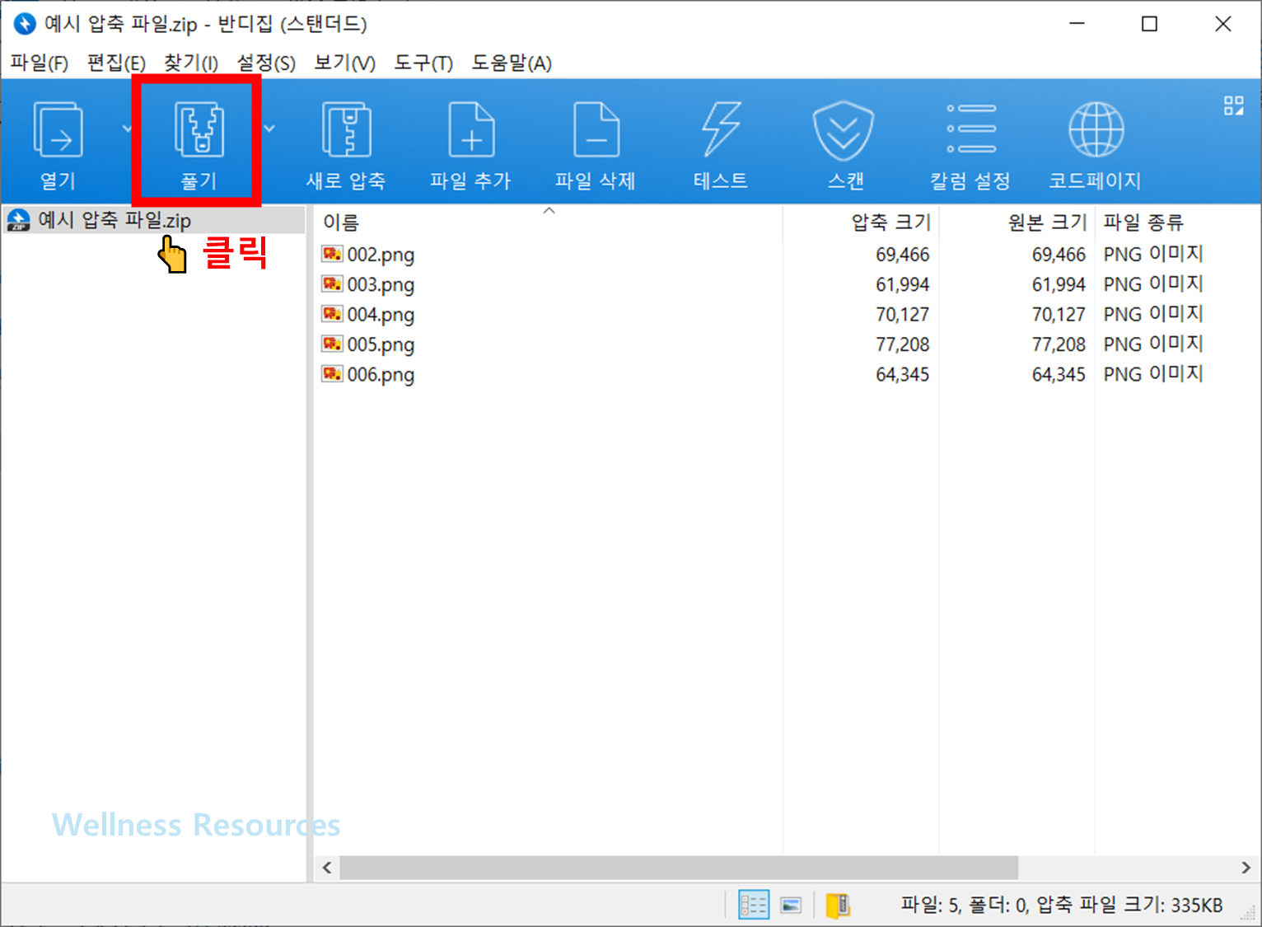
Task: Switch to image preview view icon
Action: (x=791, y=906)
